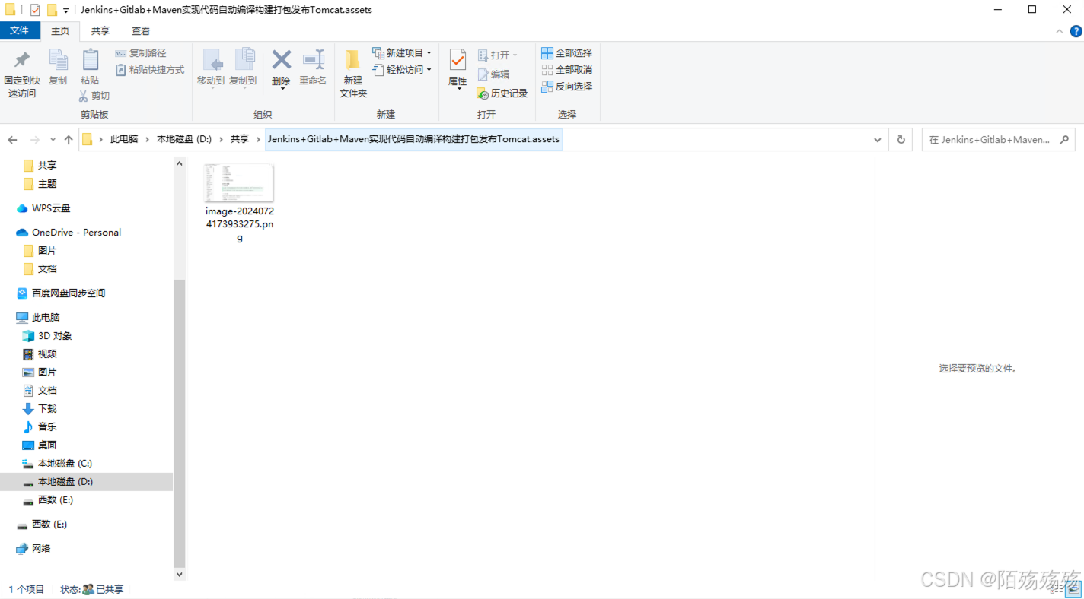The height and width of the screenshot is (599, 1084).
Task: Select 本地磁盘 (C:) drive
Action: 65,463
